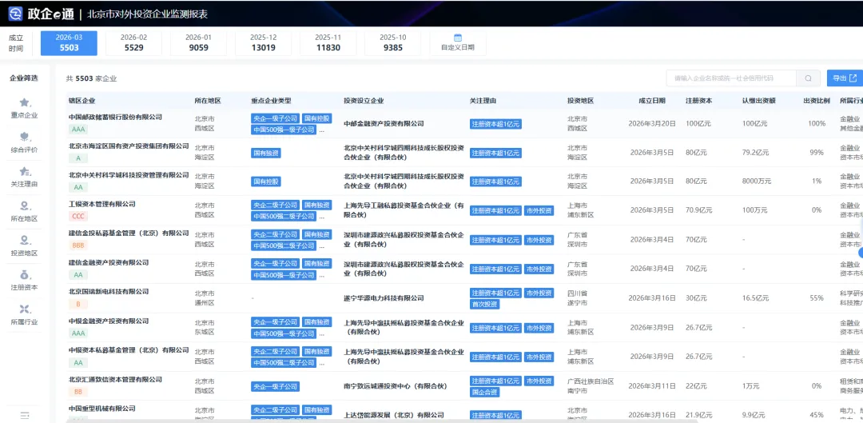This screenshot has height=423, width=863.
Task: Click the BBB rating badge under 建信金投私募基金
Action: tap(78, 245)
